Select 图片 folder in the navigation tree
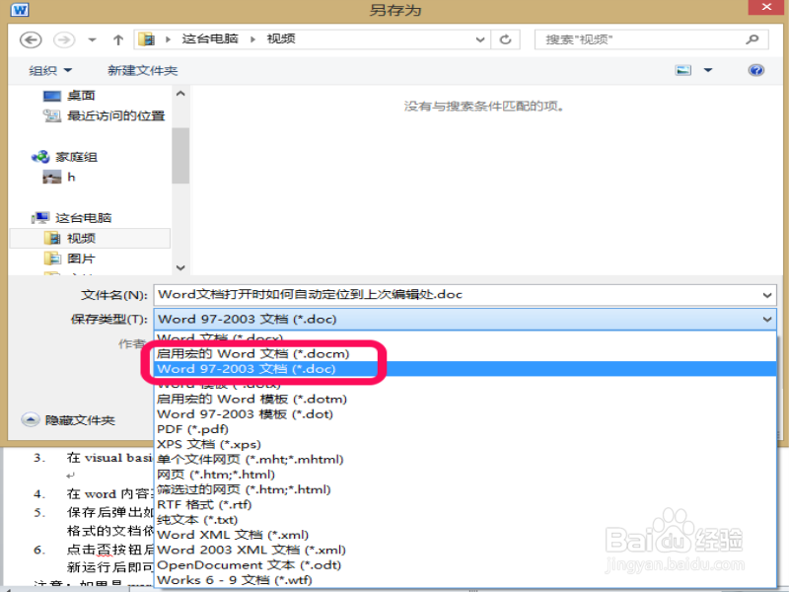Viewport: 789px width, 592px height. pyautogui.click(x=81, y=259)
